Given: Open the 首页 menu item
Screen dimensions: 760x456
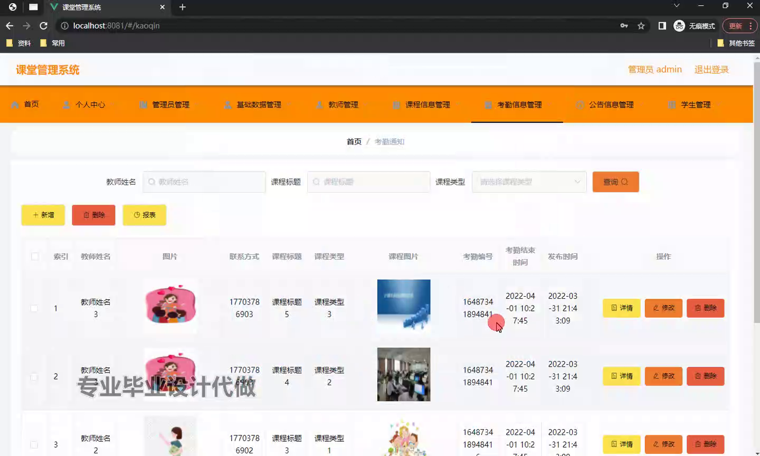Looking at the screenshot, I should tap(25, 104).
